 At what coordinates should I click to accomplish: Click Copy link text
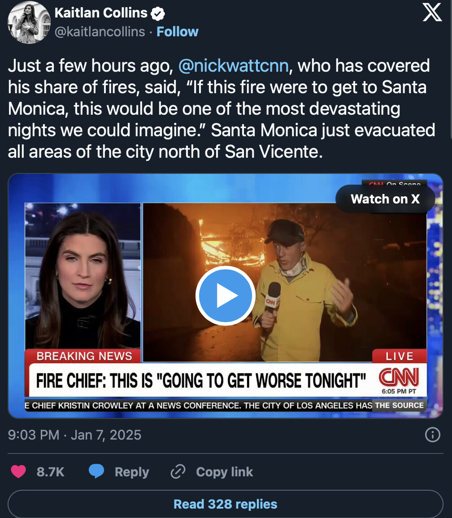coord(225,472)
